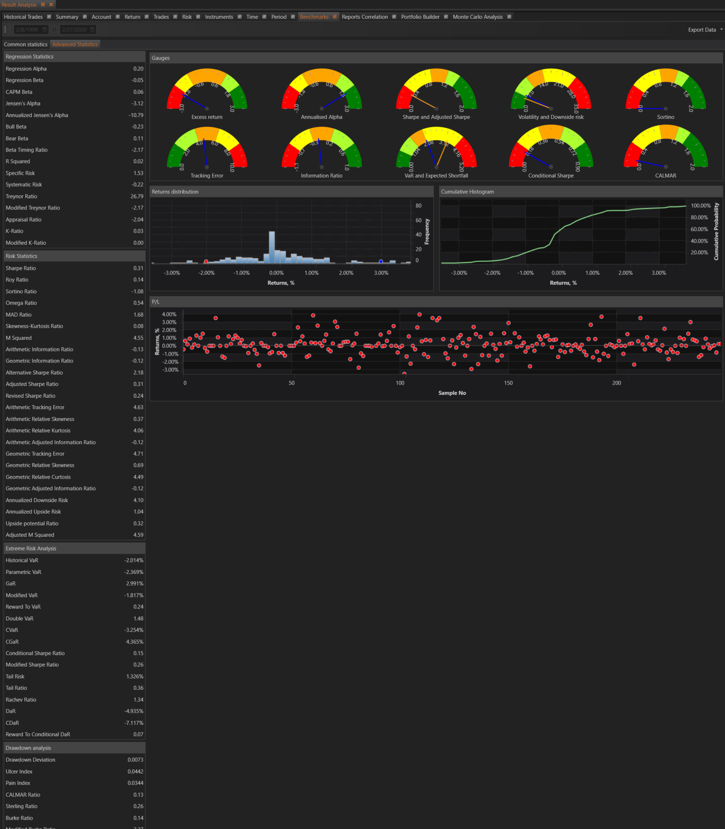Open the calendar picker for 2/8/1999 start date
The width and height of the screenshot is (725, 829).
(45, 29)
